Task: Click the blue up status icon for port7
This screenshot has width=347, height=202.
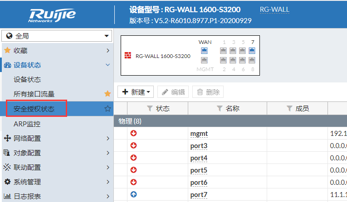Action: point(133,194)
